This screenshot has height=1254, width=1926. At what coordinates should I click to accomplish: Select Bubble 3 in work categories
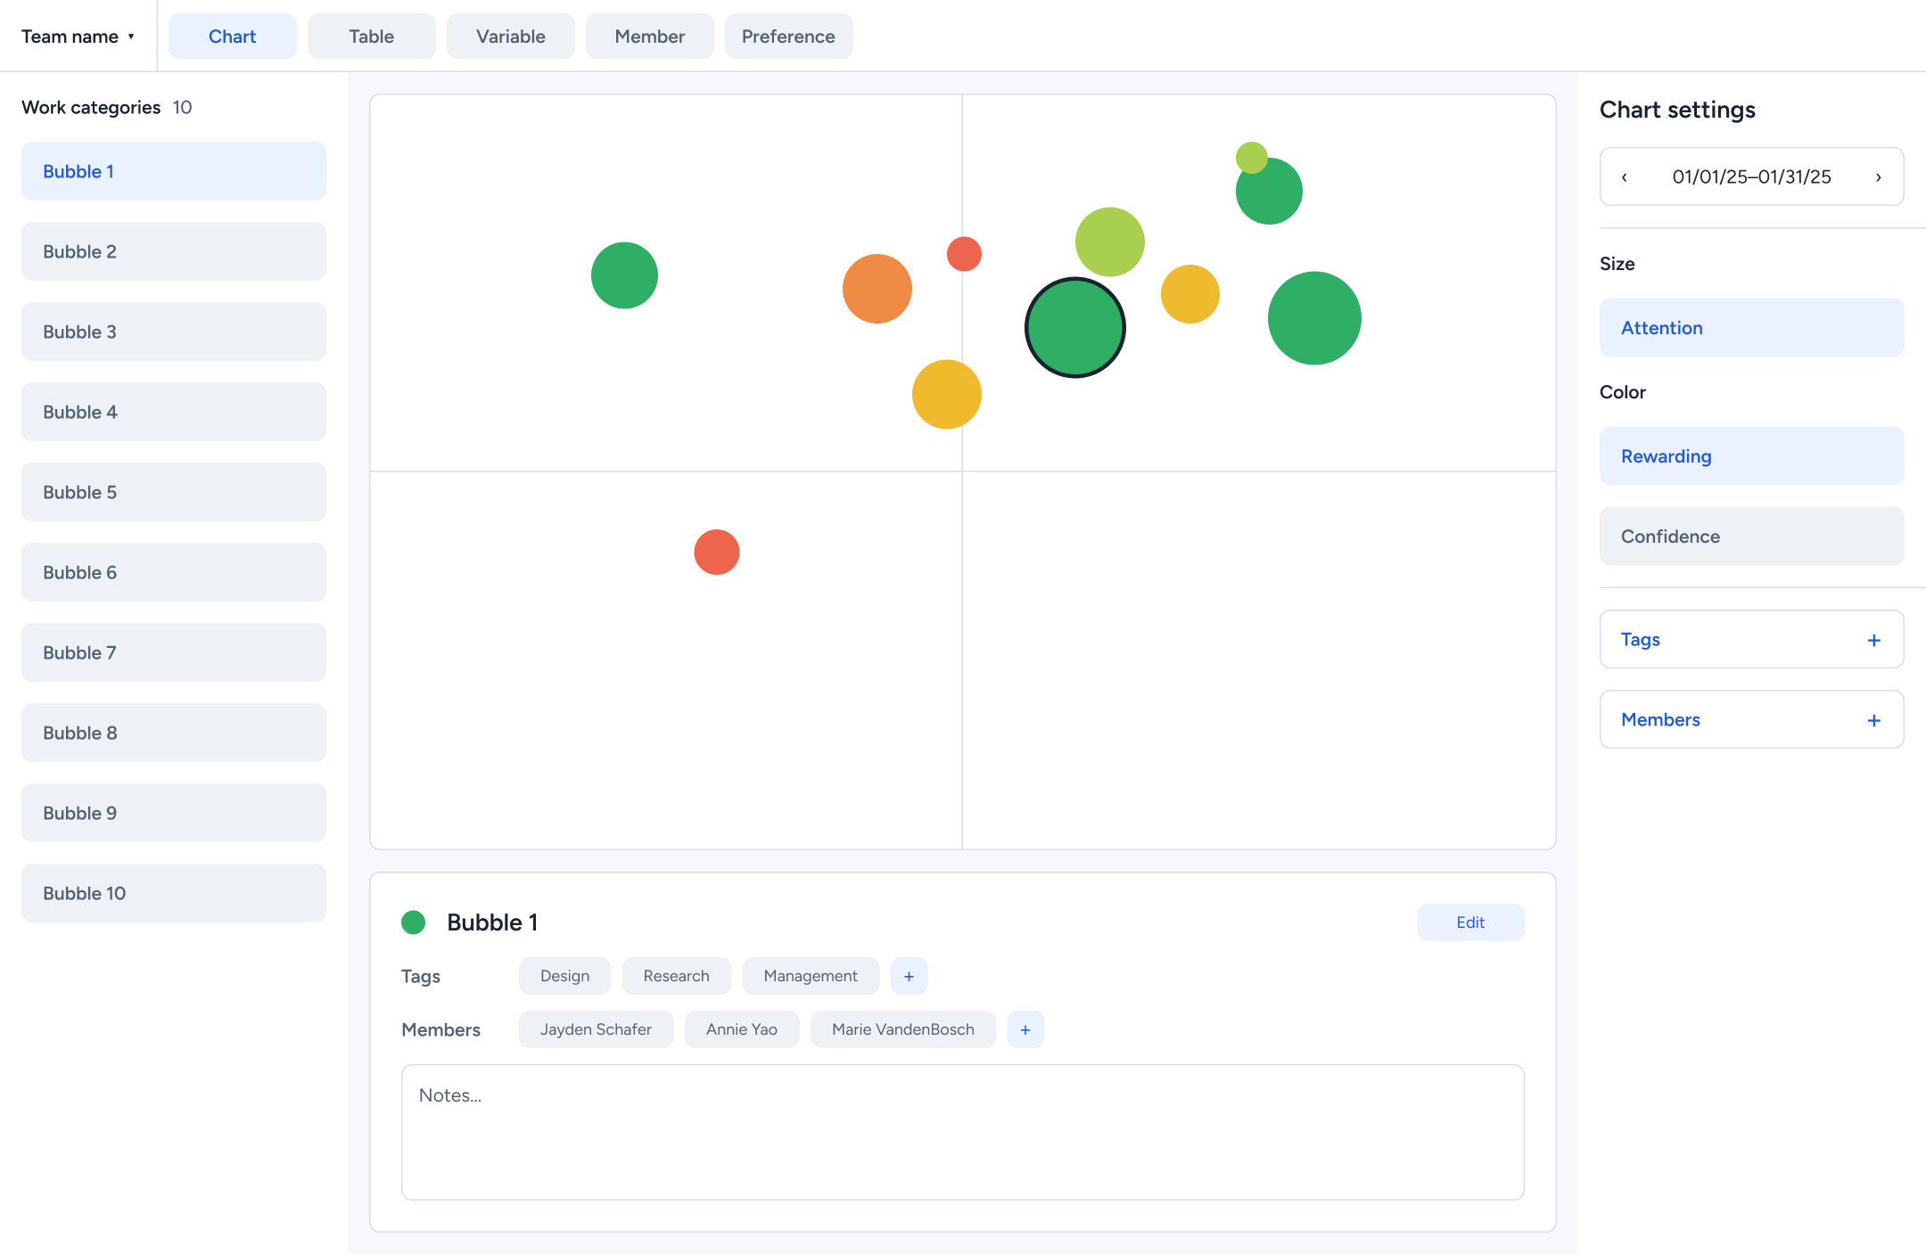click(174, 332)
